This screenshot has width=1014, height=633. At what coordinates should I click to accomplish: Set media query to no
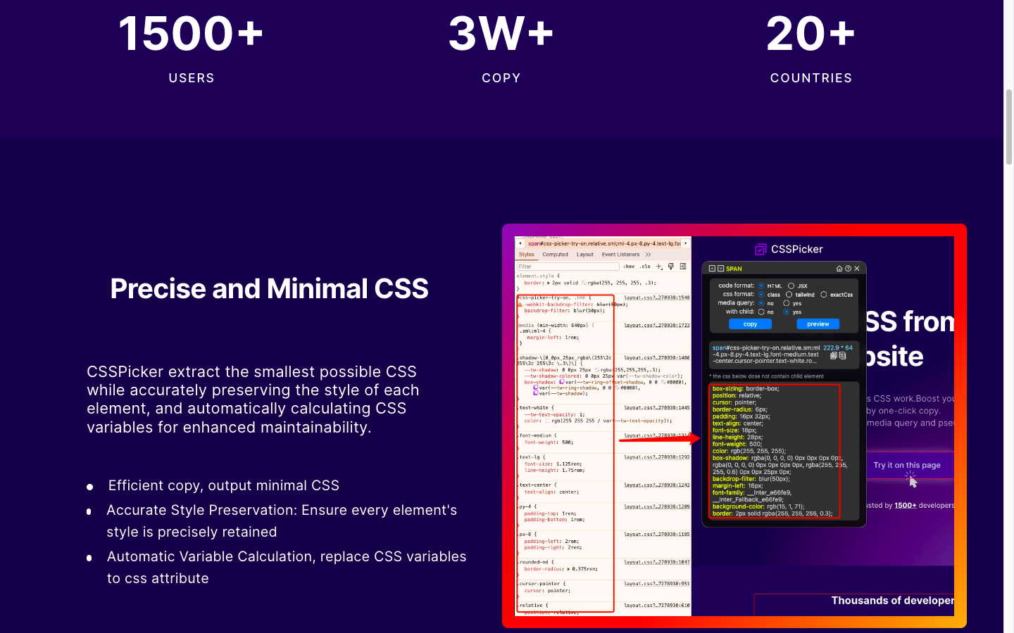(761, 303)
